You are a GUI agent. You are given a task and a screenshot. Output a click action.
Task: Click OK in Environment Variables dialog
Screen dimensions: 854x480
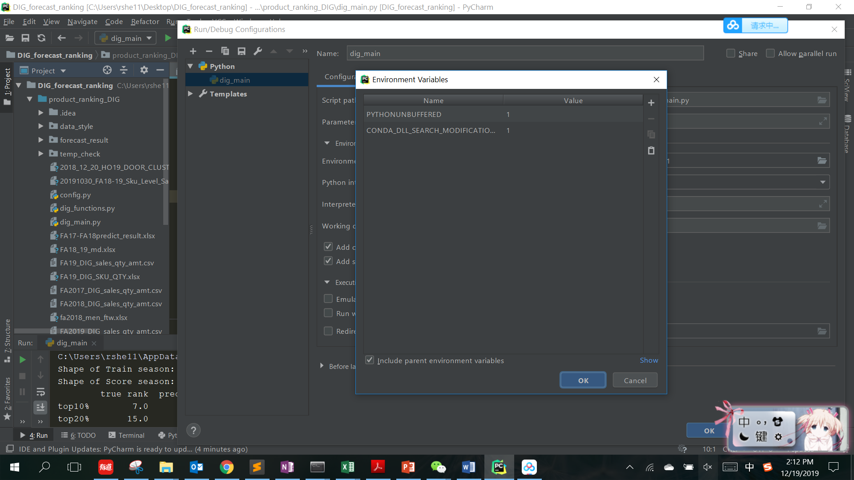[583, 380]
